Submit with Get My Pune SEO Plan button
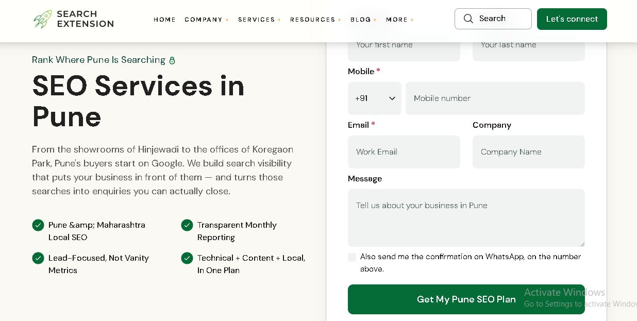The image size is (637, 321). click(x=466, y=299)
